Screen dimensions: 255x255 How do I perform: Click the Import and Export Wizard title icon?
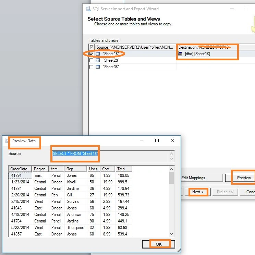tap(88, 9)
